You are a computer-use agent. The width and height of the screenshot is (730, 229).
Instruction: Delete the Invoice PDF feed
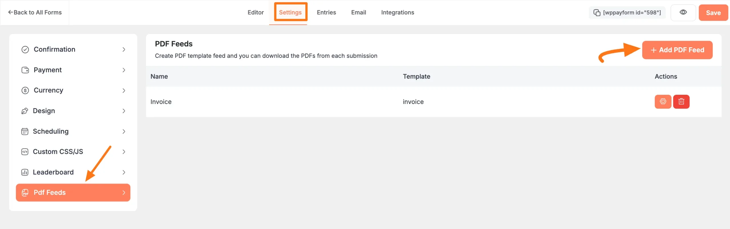681,102
